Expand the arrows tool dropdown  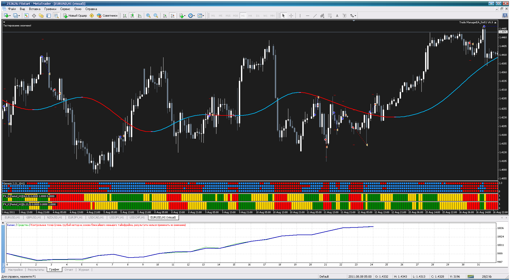(x=356, y=16)
